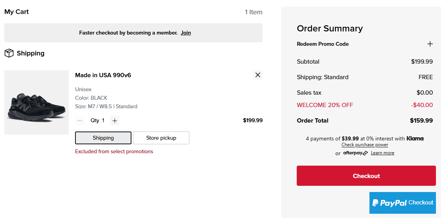Click the shipping box icon
Screen dimensions: 441x218
pos(9,53)
